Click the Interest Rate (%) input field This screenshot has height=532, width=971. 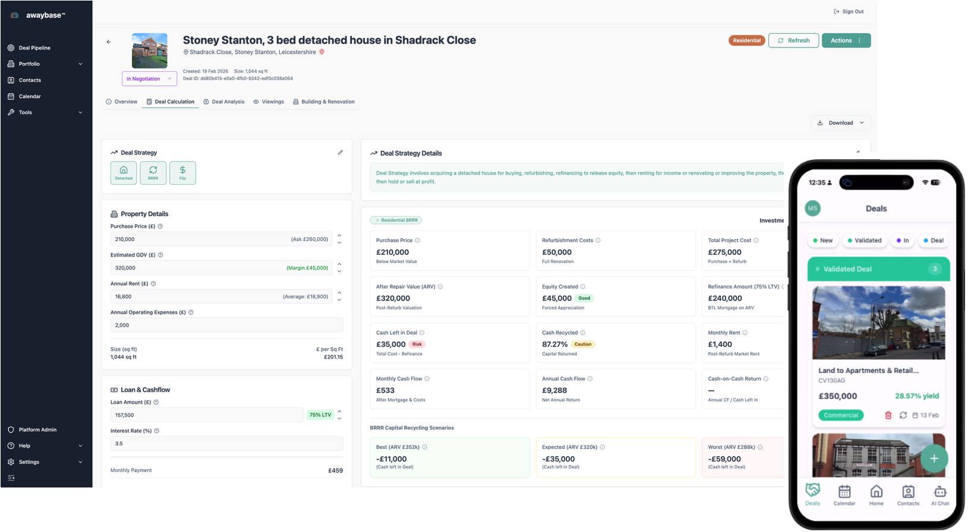tap(226, 444)
